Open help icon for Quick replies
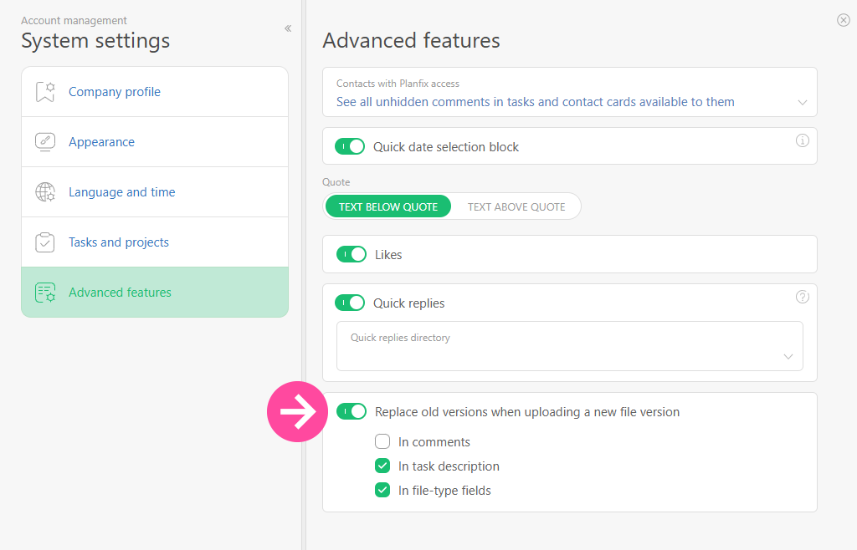The height and width of the screenshot is (550, 857). [803, 297]
